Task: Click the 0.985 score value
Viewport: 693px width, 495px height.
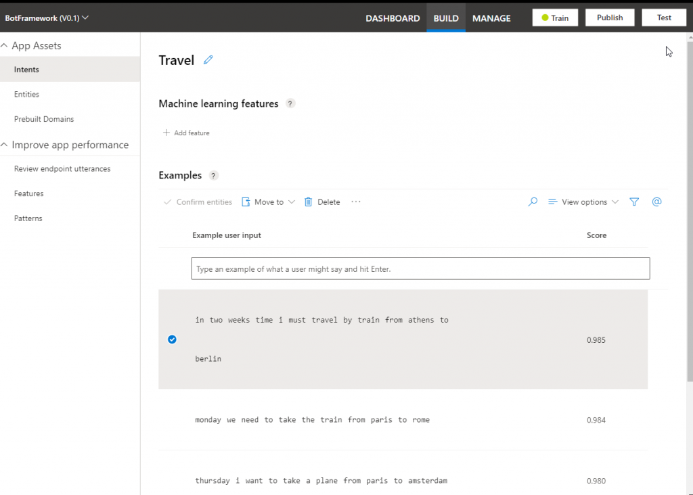Action: [x=596, y=340]
